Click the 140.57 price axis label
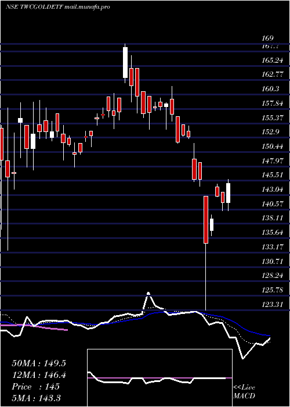290x407 pixels. (273, 204)
